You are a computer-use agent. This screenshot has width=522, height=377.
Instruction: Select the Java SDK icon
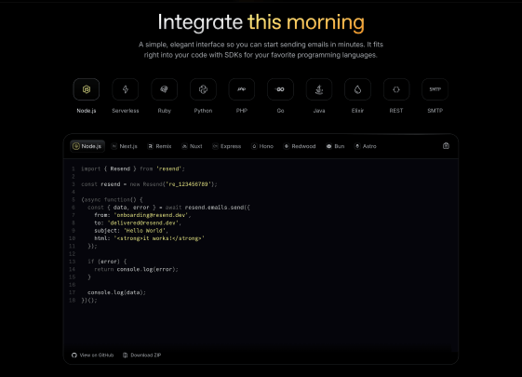click(319, 89)
